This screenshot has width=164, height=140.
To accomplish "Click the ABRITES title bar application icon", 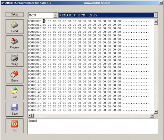I will 3,3.
